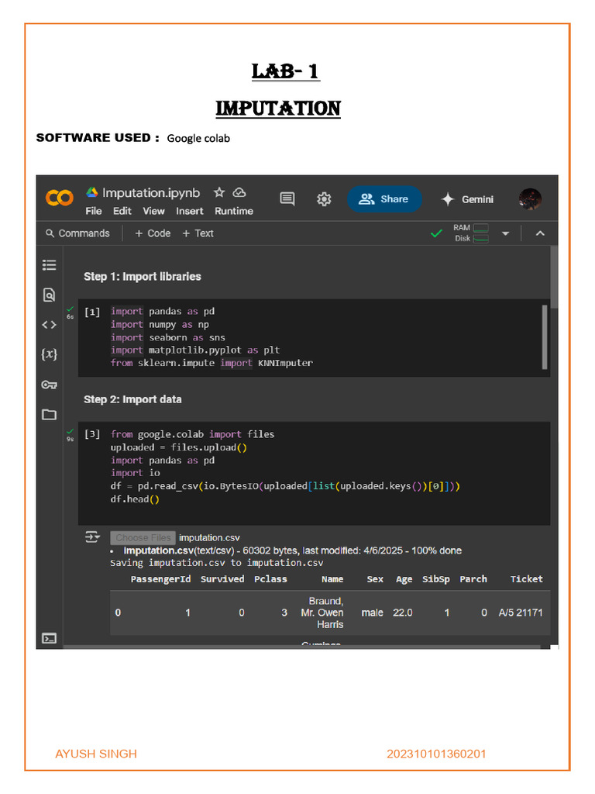Click the Sex column header
This screenshot has width=595, height=794.
pos(375,579)
